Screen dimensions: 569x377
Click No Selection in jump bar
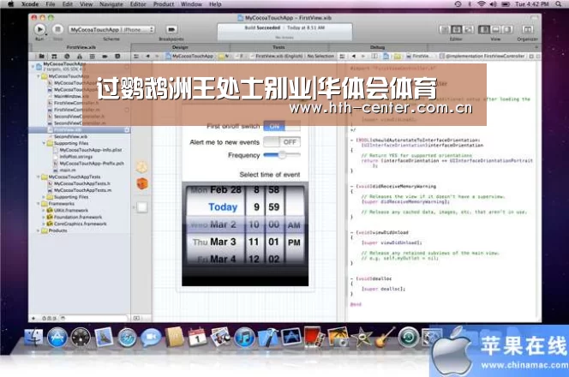(320, 57)
